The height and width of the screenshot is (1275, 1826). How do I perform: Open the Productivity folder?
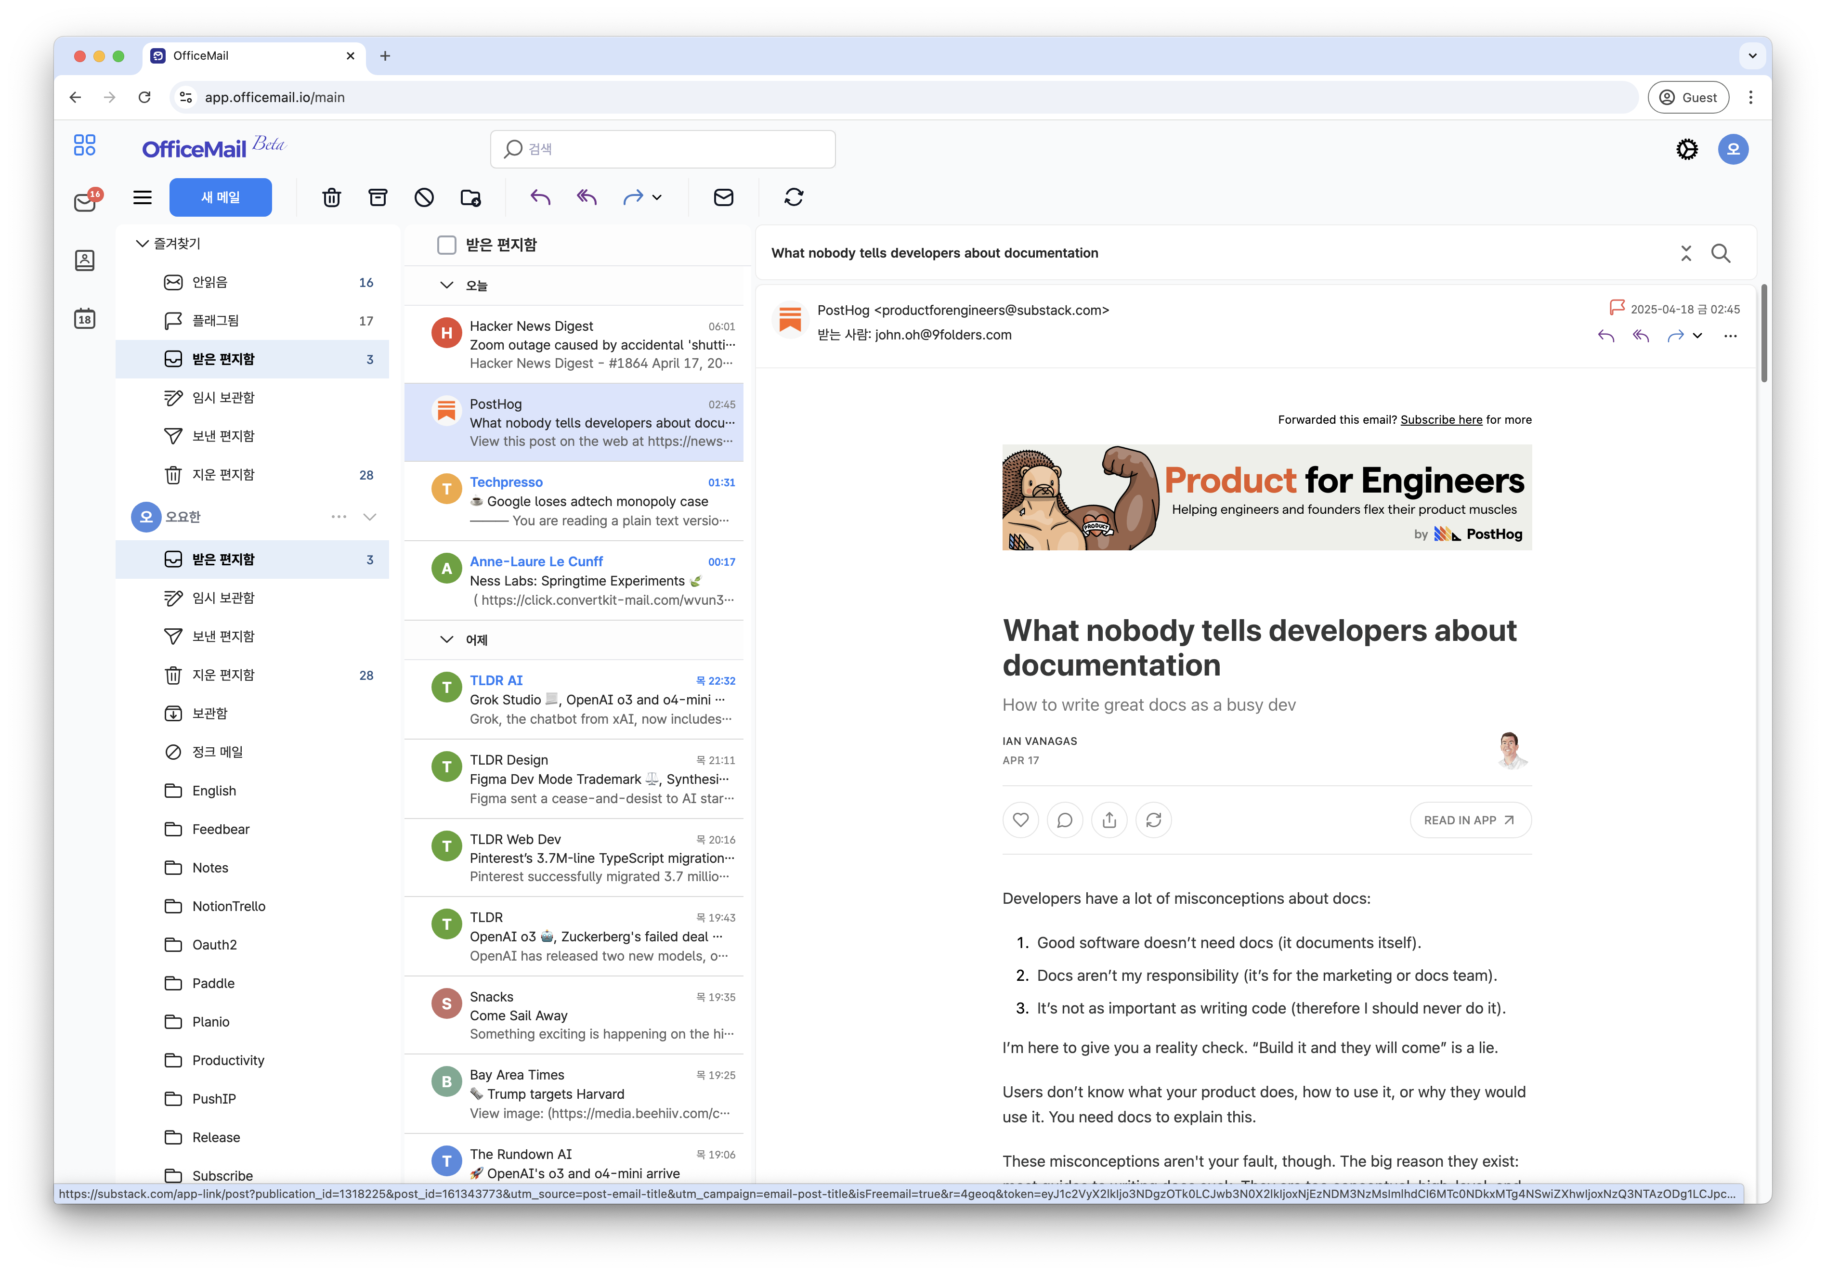point(253,1060)
